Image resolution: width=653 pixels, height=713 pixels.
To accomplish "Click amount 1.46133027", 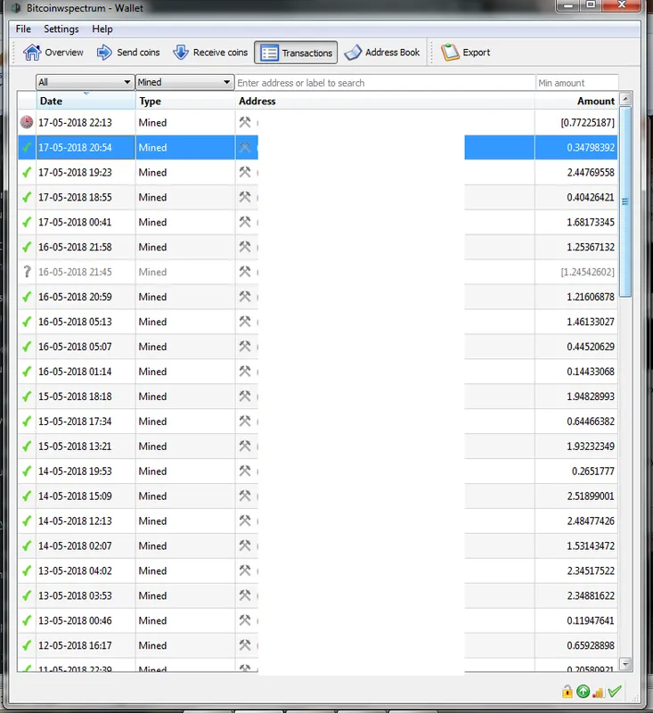I will pos(591,322).
